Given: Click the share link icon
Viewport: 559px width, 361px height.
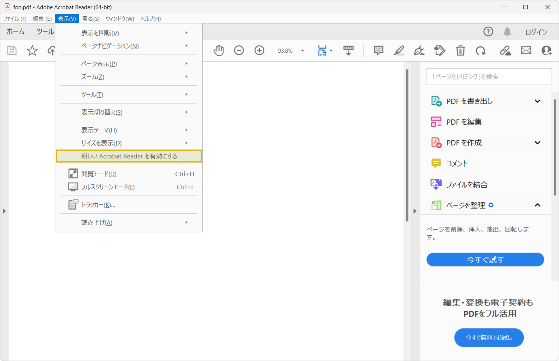Looking at the screenshot, I should tap(505, 50).
